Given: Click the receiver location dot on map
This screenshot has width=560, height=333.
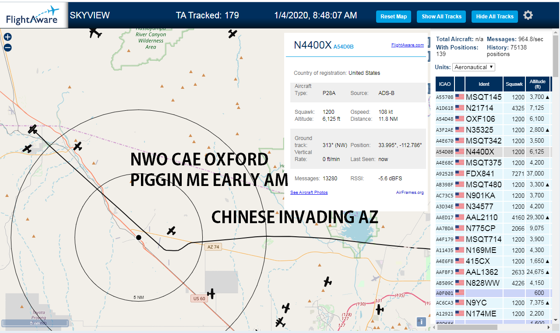Looking at the screenshot, I should pyautogui.click(x=138, y=237).
